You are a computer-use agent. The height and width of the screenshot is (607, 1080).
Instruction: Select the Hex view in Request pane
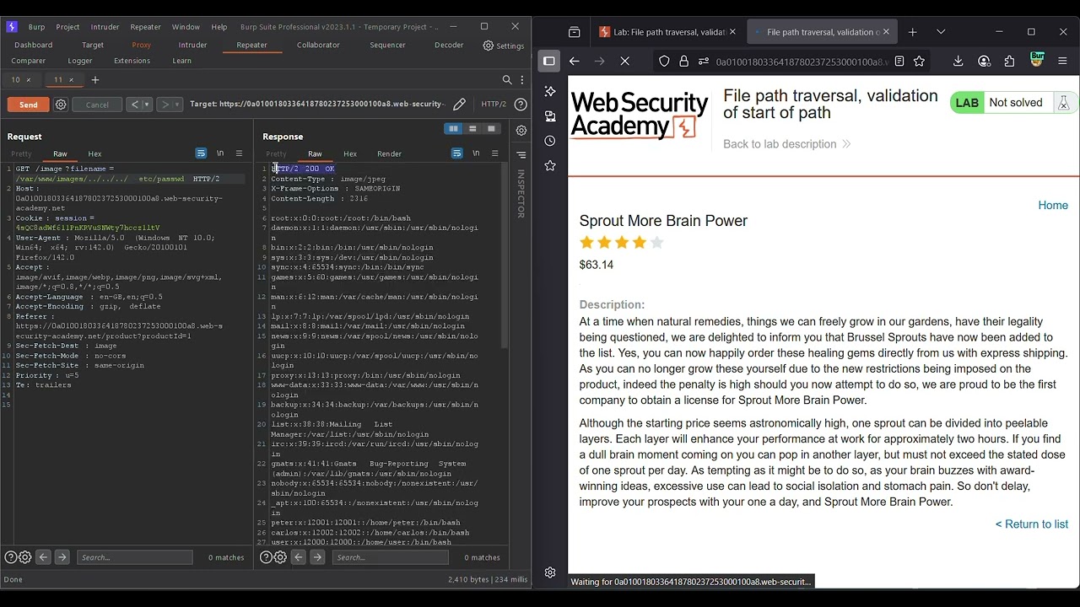pyautogui.click(x=94, y=153)
